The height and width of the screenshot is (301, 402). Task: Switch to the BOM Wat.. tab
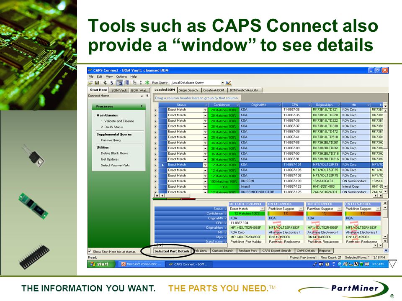point(139,90)
